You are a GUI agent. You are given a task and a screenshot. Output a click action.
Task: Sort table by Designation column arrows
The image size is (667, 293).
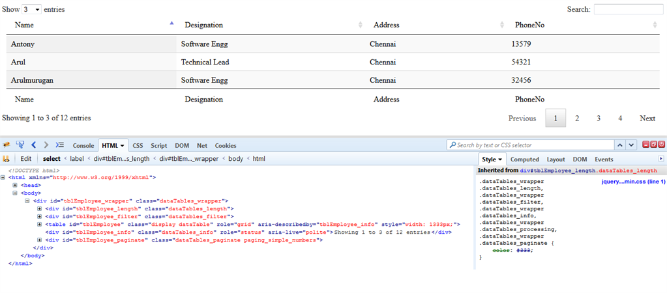click(361, 25)
